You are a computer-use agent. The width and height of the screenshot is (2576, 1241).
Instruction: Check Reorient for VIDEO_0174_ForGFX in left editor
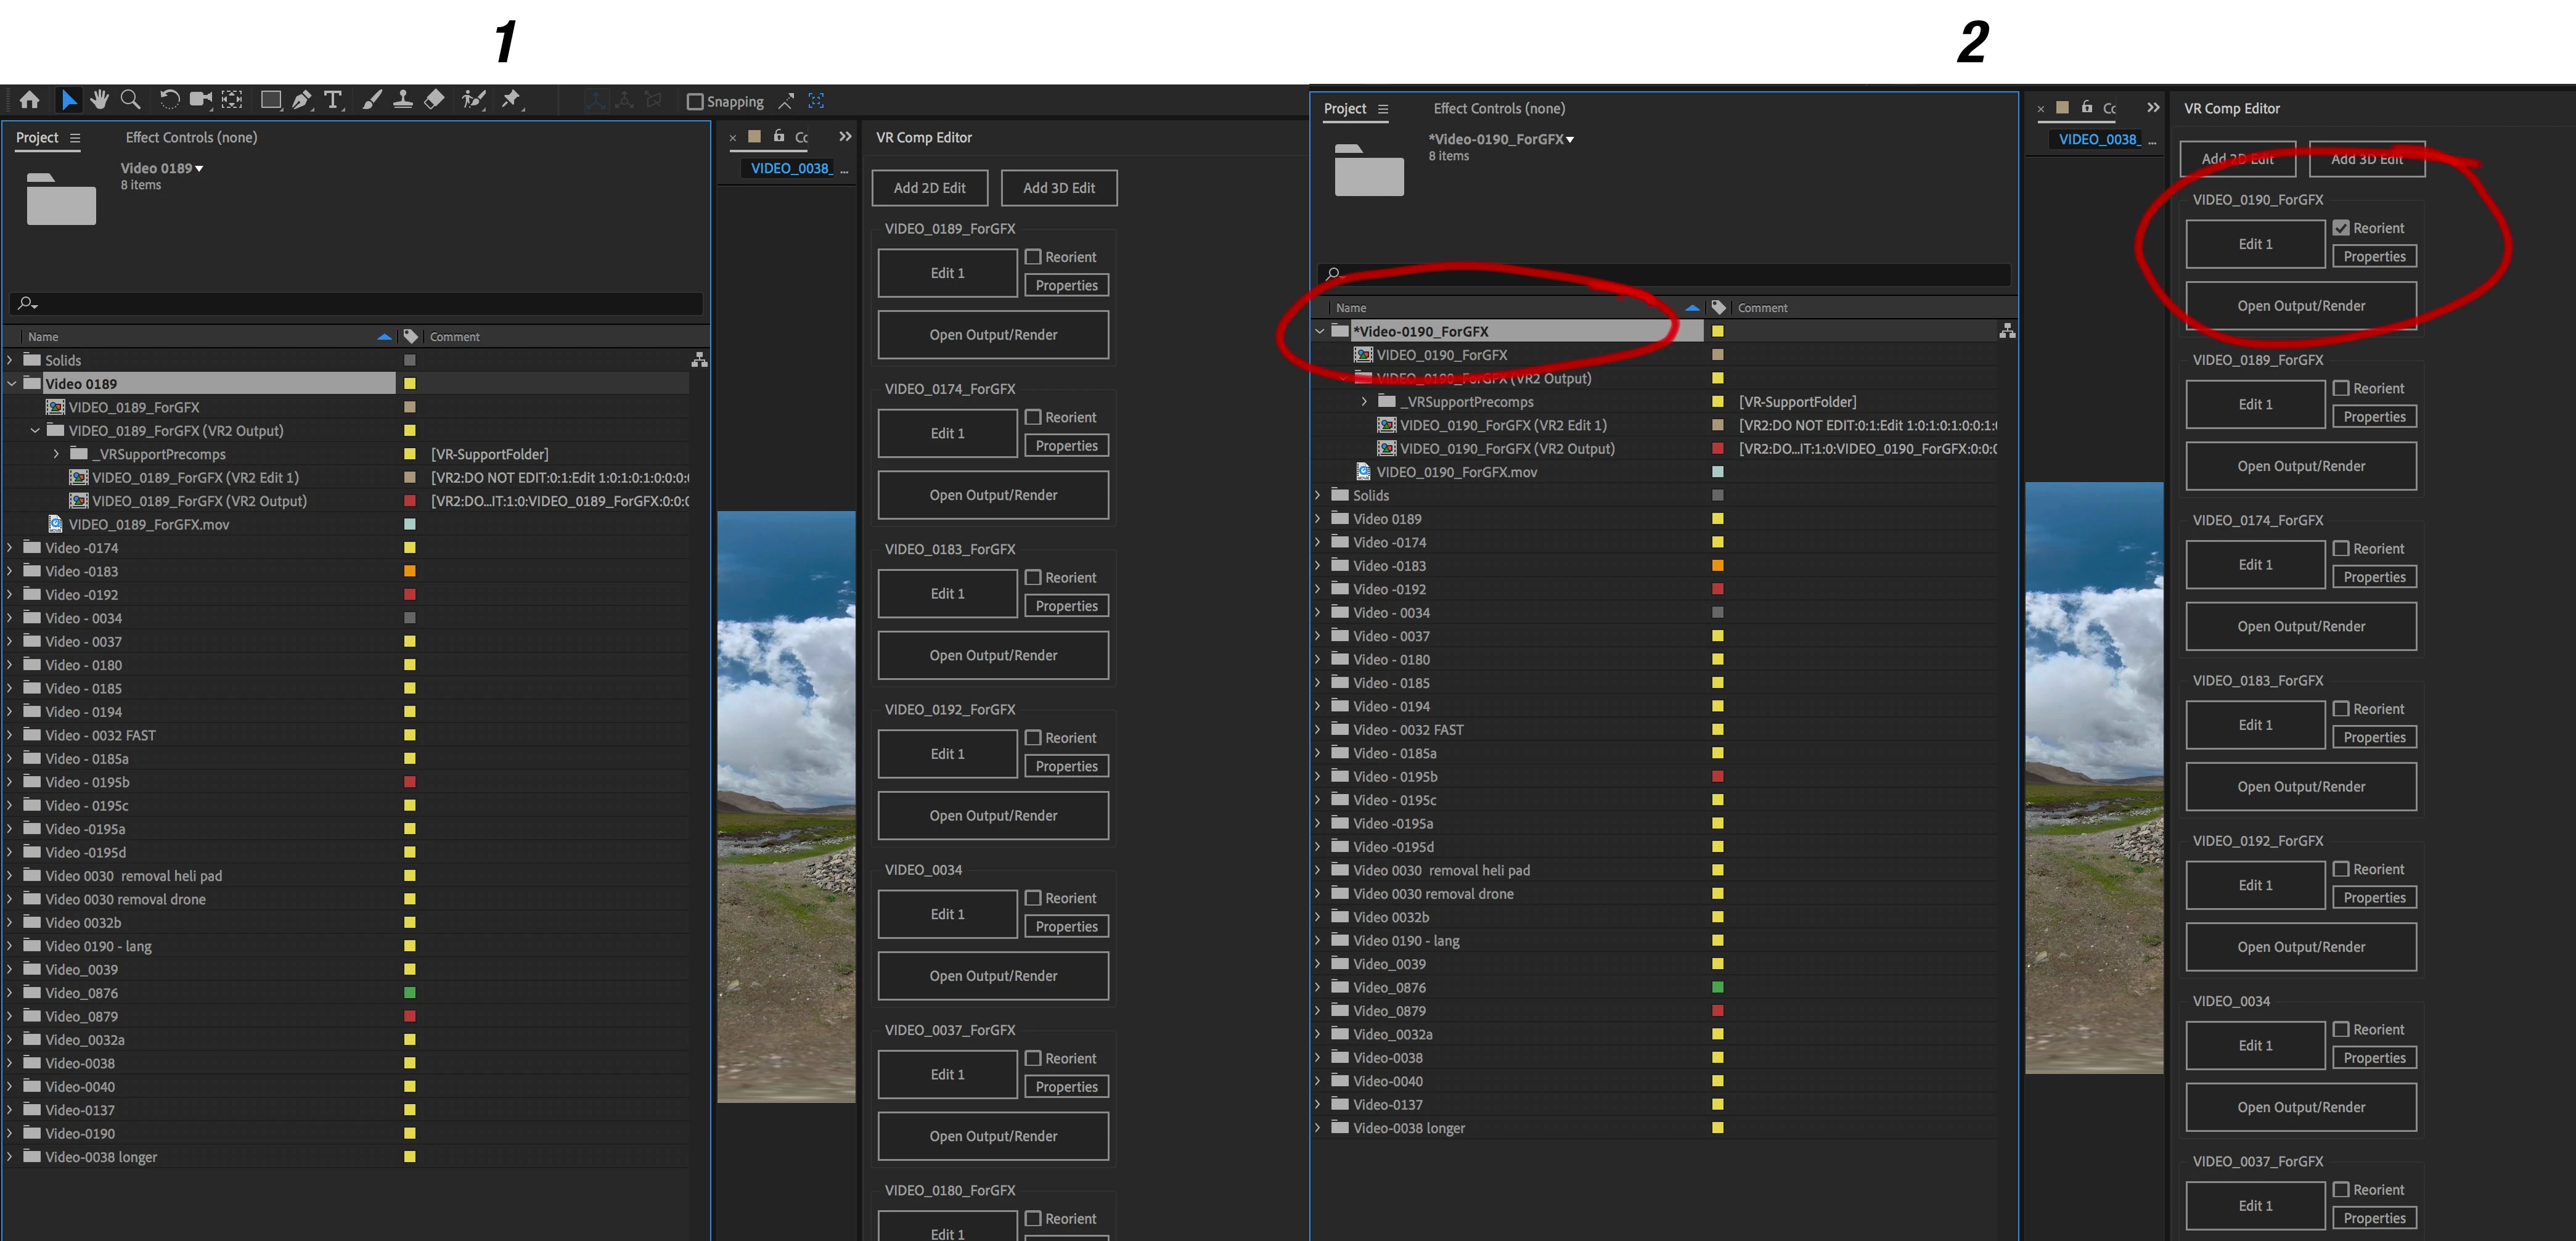[x=1033, y=417]
